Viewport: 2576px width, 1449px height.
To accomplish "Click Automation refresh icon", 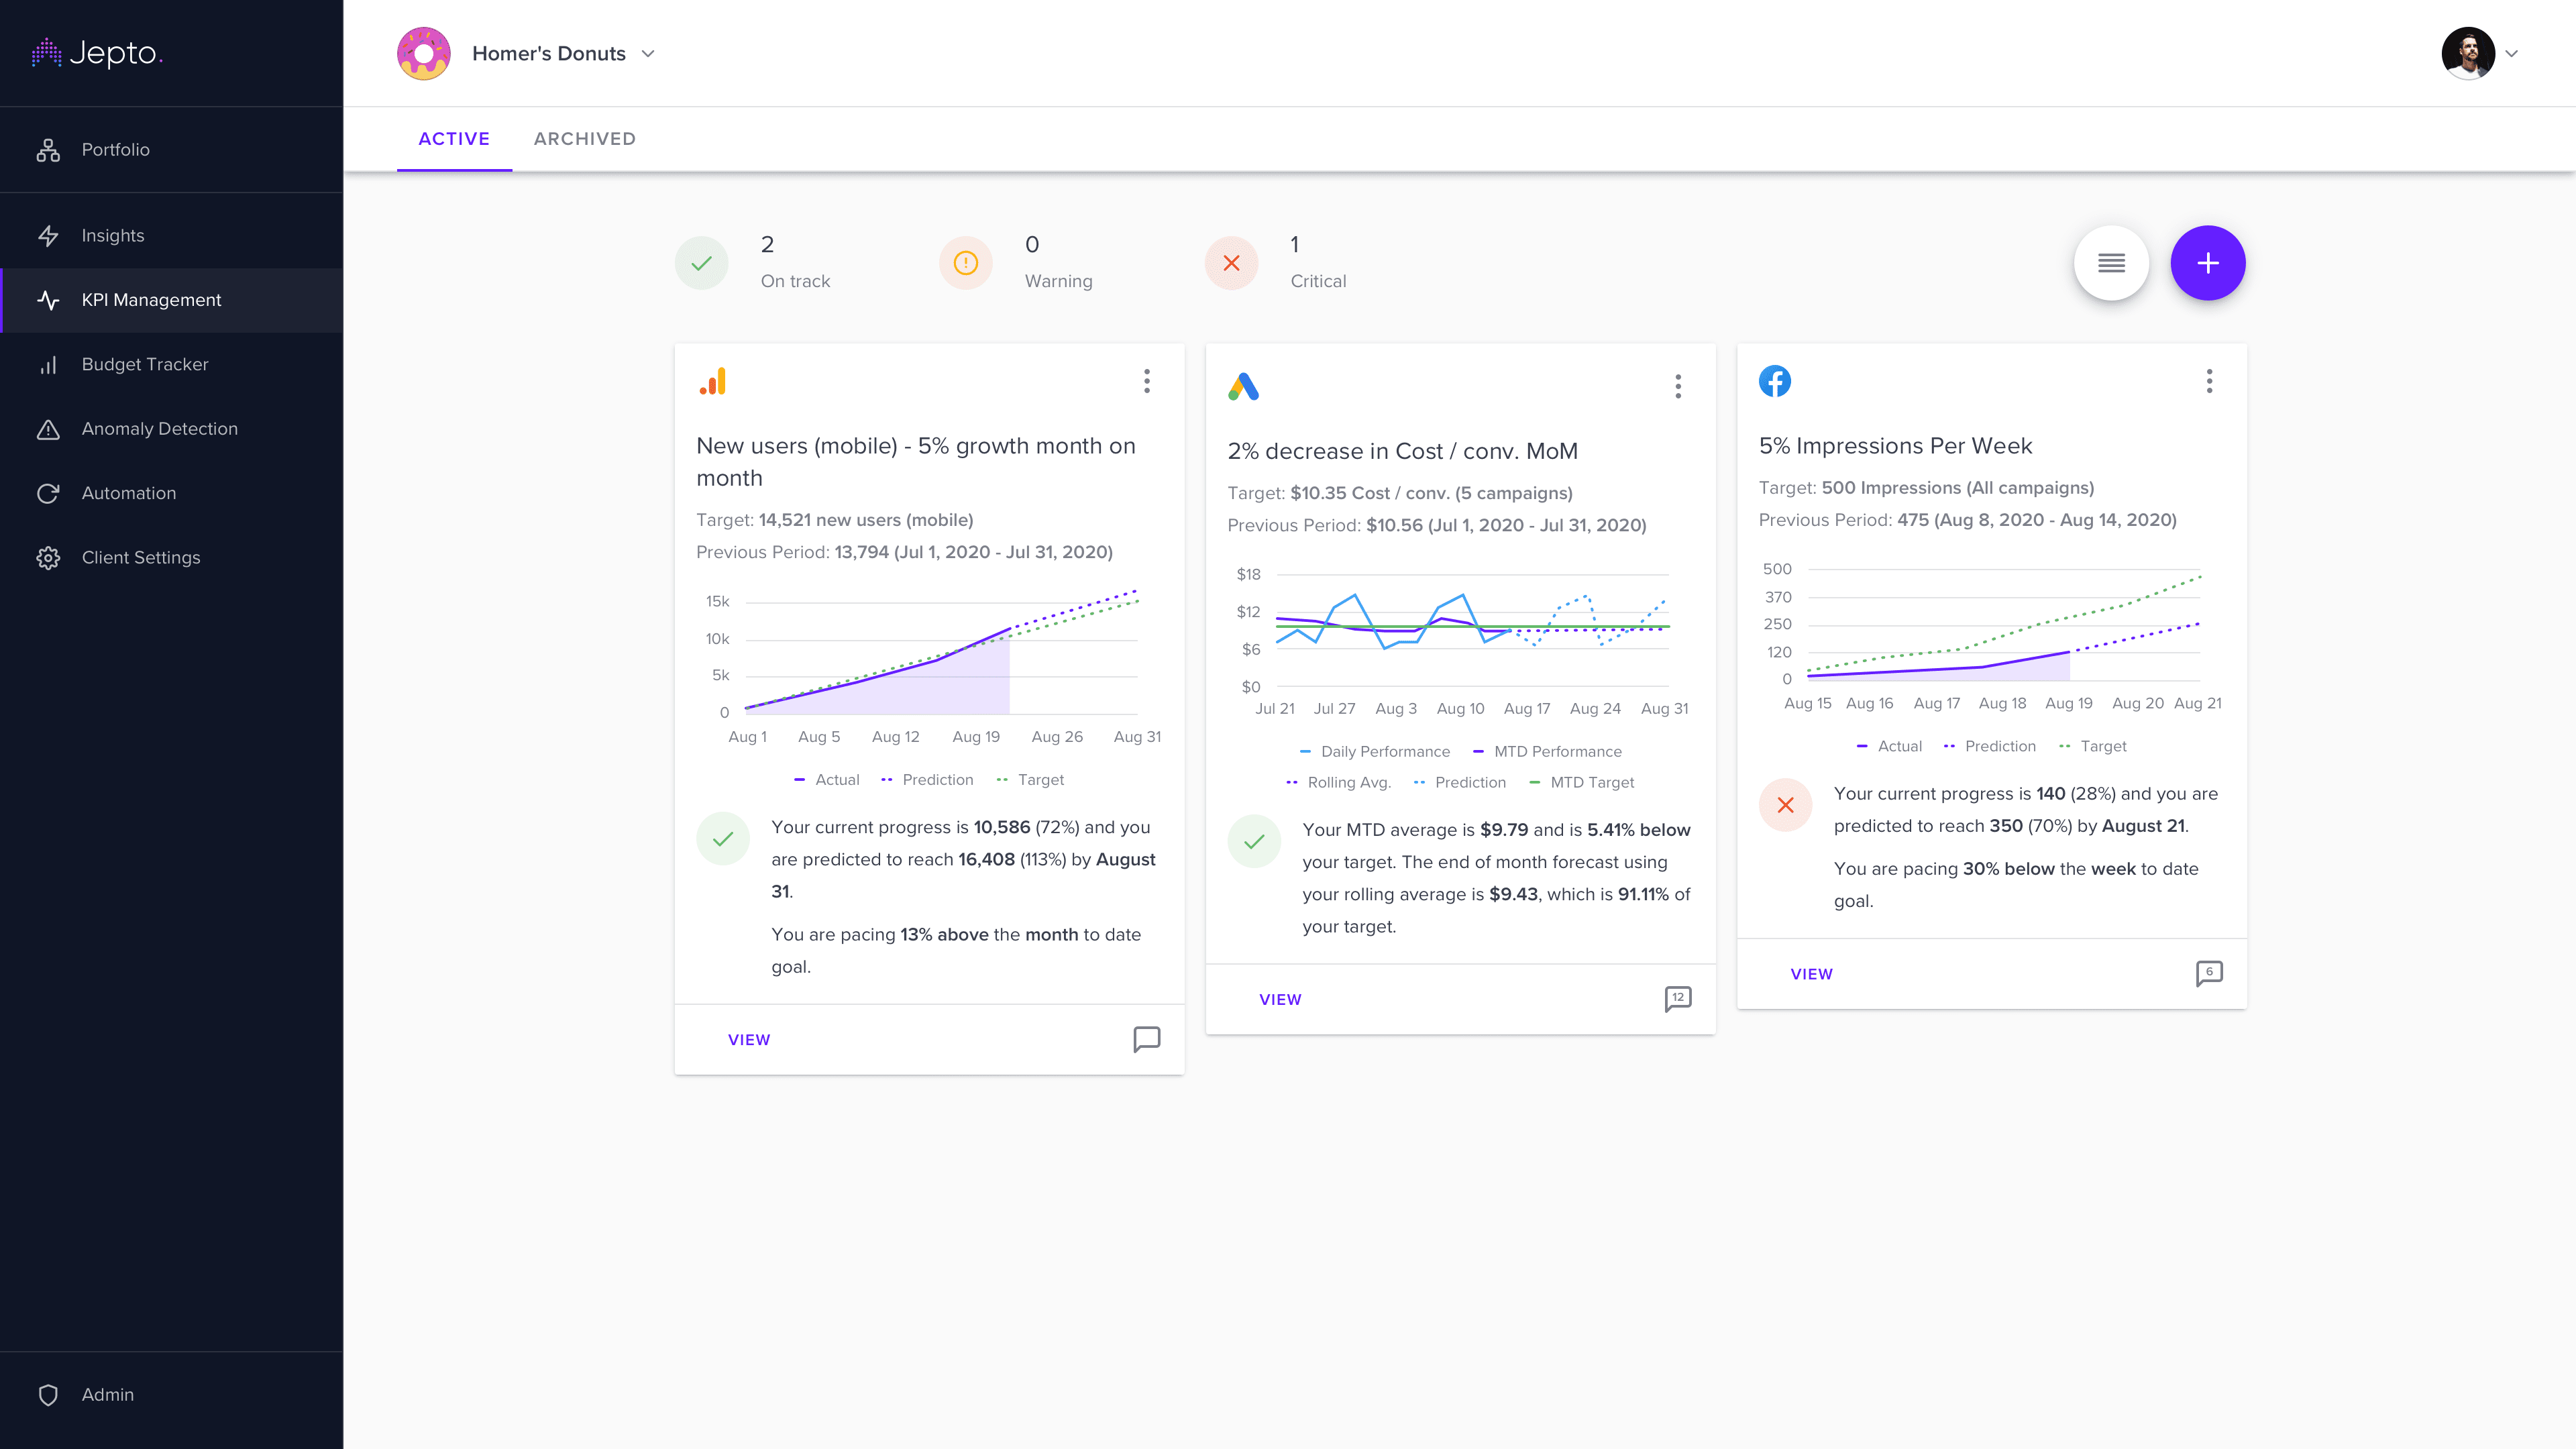I will [x=48, y=493].
